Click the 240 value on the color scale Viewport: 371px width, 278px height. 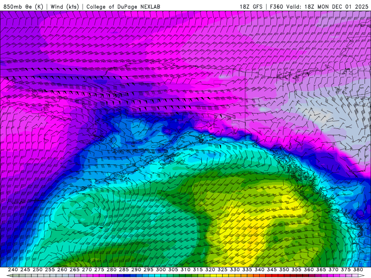13,270
